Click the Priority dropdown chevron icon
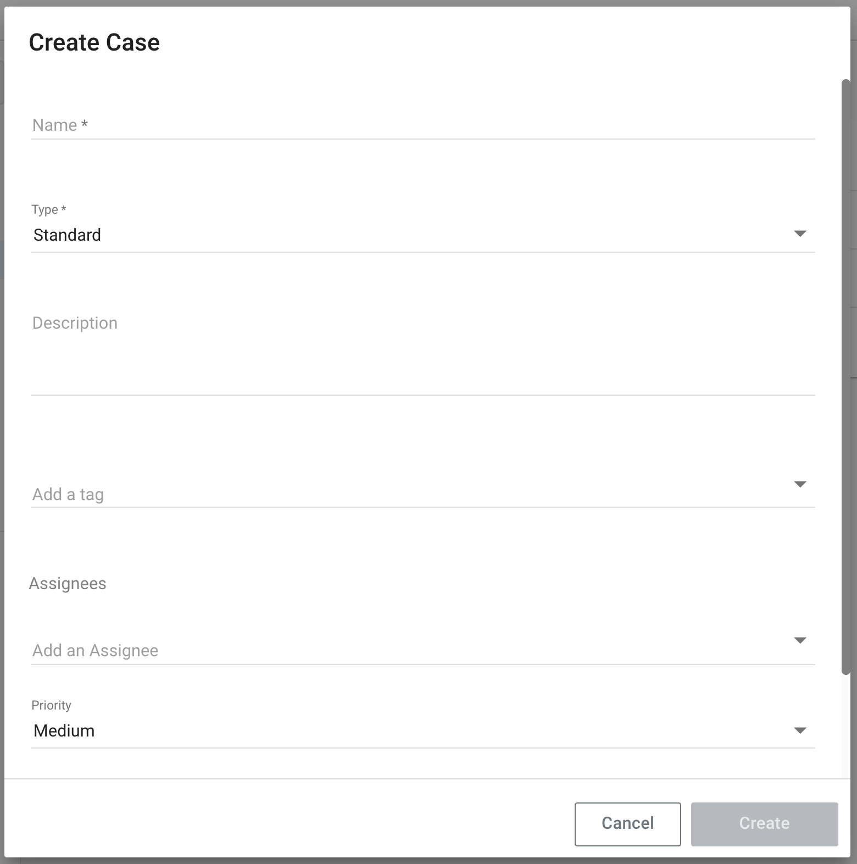This screenshot has width=857, height=864. click(x=800, y=730)
